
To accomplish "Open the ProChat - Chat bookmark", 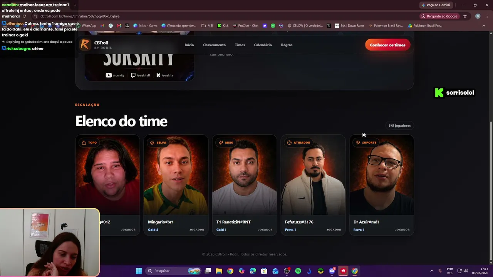I will [245, 26].
